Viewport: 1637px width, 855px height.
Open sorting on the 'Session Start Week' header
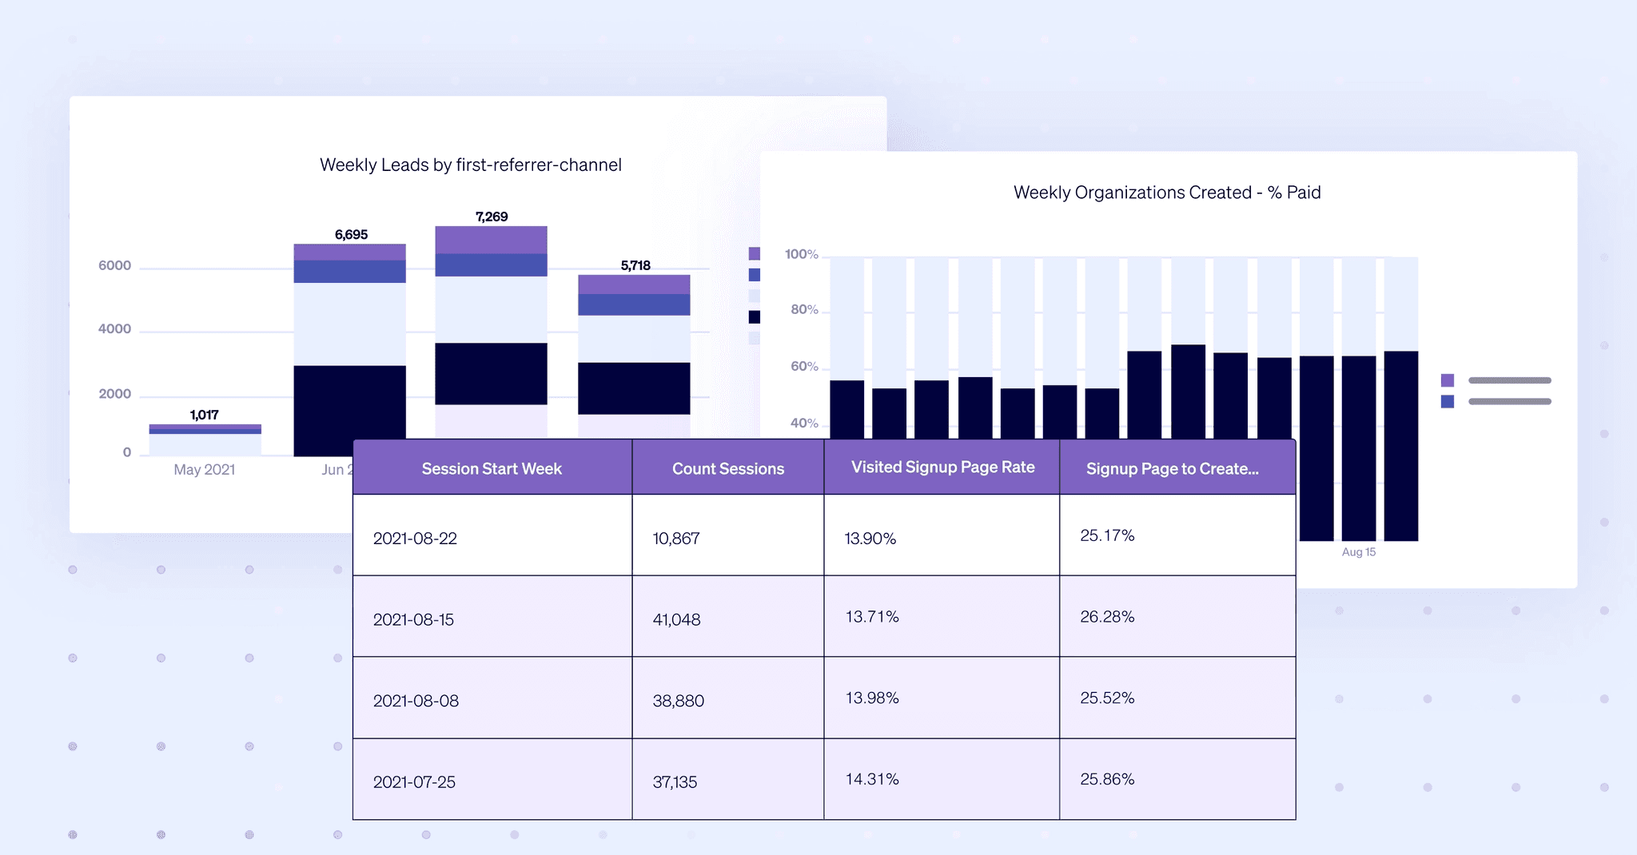[x=491, y=468]
